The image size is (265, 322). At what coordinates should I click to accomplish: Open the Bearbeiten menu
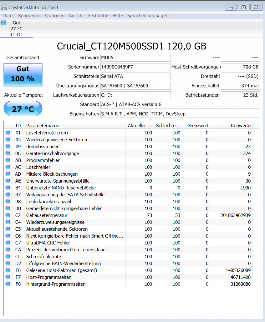point(29,16)
